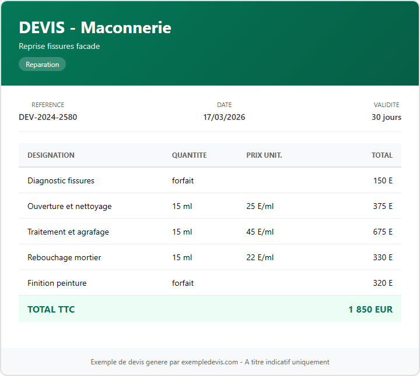Click the Rebouchage mortier line item
The image size is (420, 376).
point(64,257)
